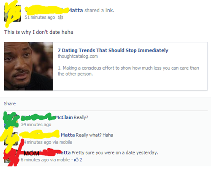Viewport: 211px width, 171px height.
Task: Click the '6 minutes ago via mobile' timestamp
Action: coord(45,160)
